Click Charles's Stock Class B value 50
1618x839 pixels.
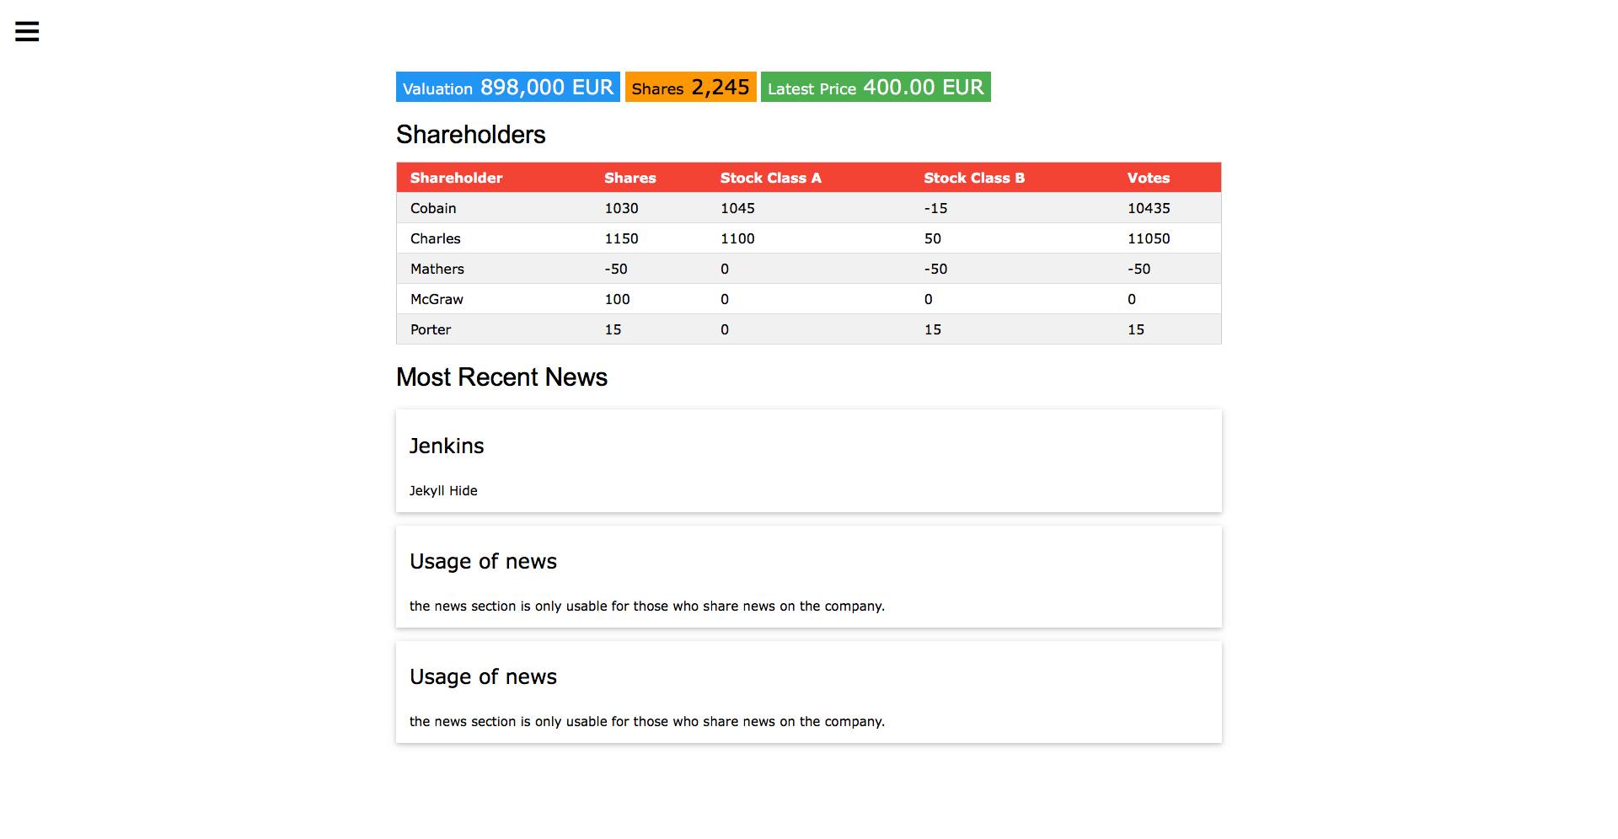click(932, 238)
